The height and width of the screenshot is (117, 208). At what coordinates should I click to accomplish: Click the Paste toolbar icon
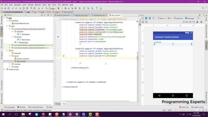(x=27, y=8)
